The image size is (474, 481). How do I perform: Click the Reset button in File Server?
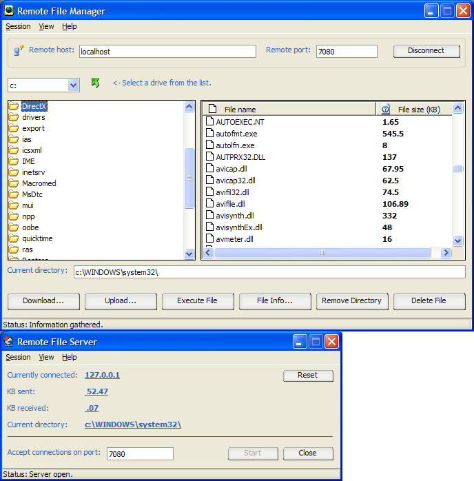pos(308,375)
